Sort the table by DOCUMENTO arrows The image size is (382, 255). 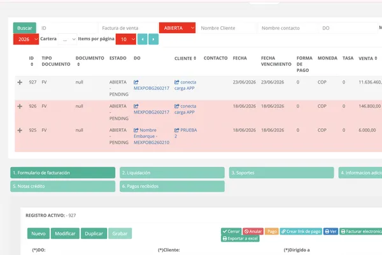(x=78, y=64)
